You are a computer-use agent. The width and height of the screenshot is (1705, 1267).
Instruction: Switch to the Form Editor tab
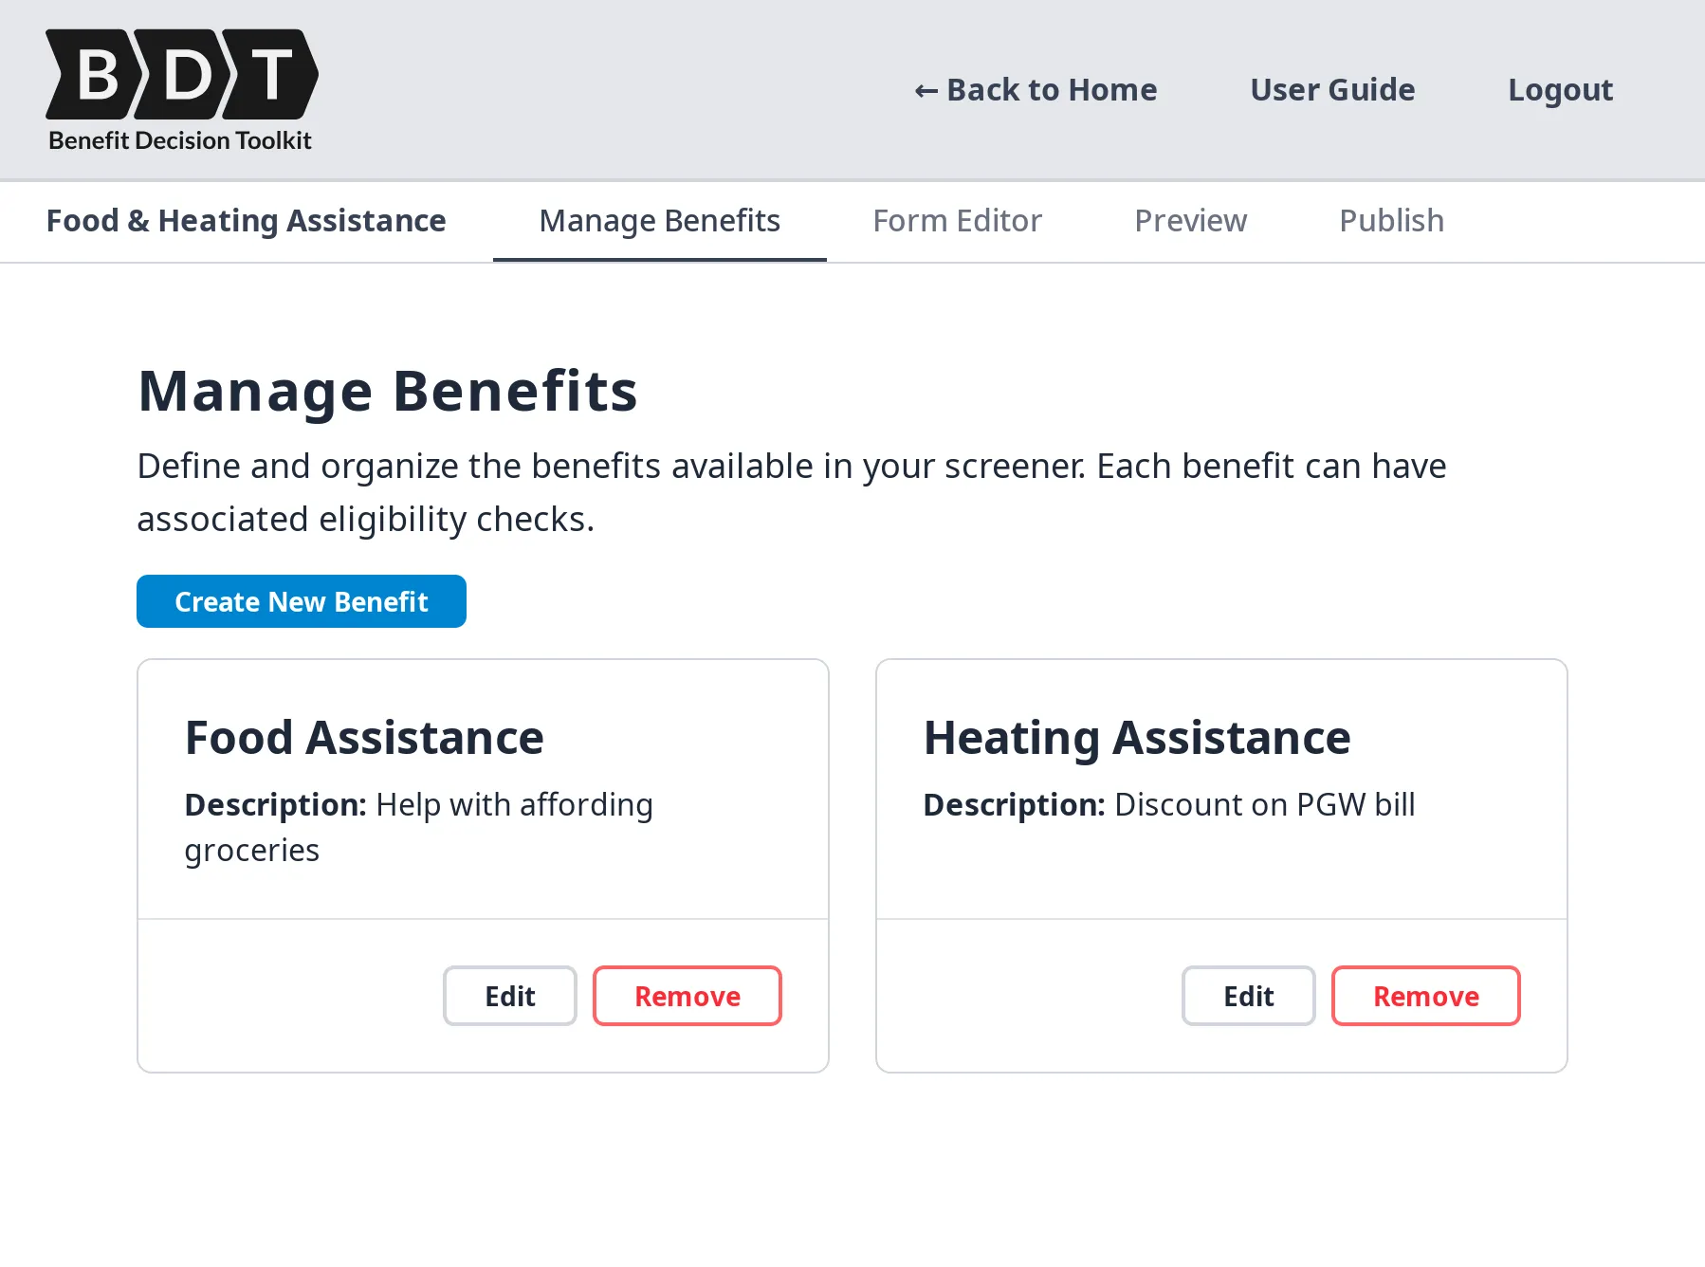click(956, 220)
